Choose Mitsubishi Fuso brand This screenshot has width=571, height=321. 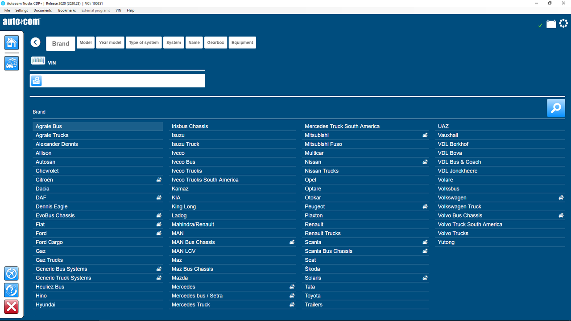(366, 144)
